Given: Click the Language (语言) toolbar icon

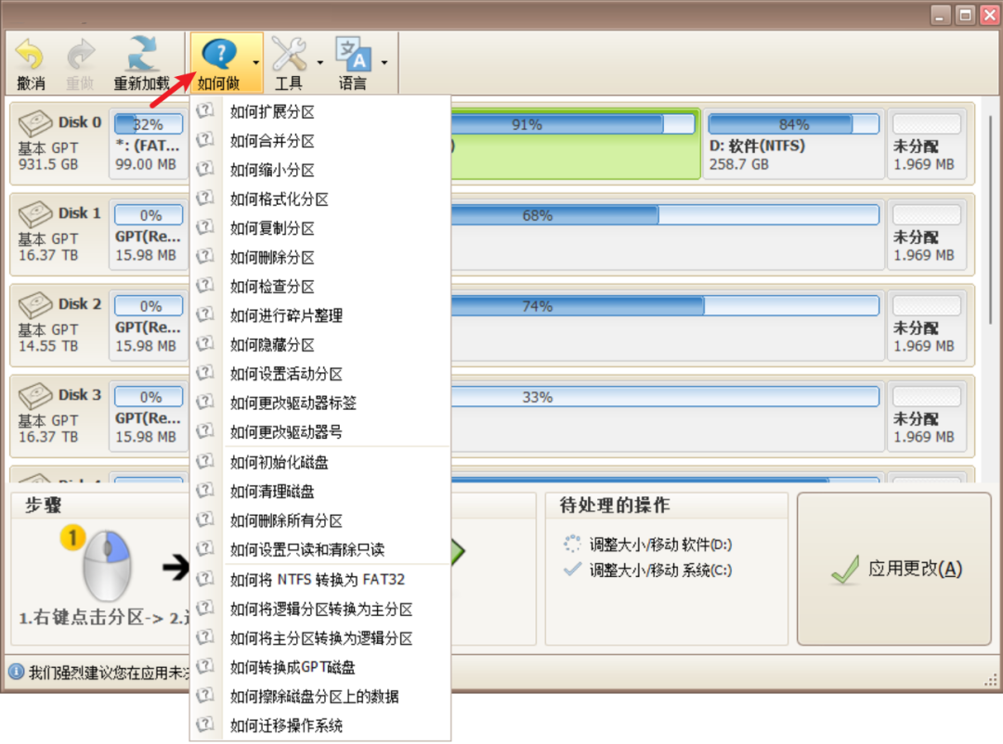Looking at the screenshot, I should 353,54.
